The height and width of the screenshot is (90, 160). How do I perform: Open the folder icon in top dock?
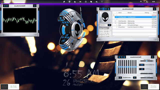(80, 2)
